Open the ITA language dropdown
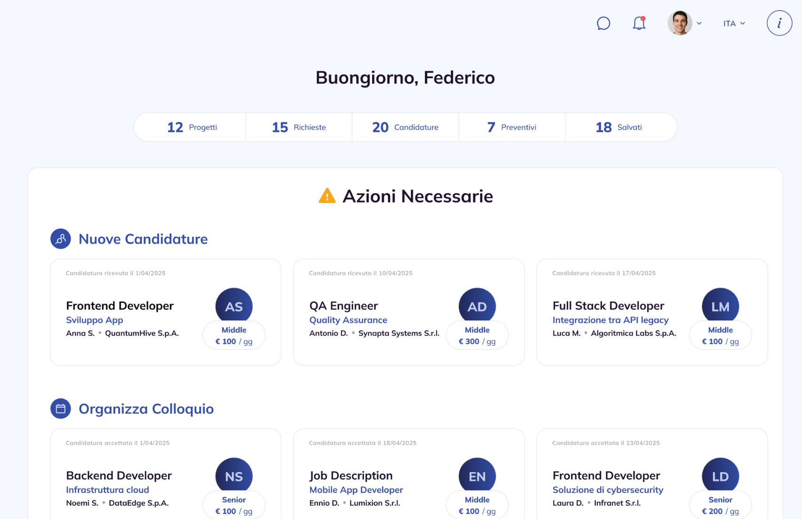802x519 pixels. pyautogui.click(x=732, y=23)
